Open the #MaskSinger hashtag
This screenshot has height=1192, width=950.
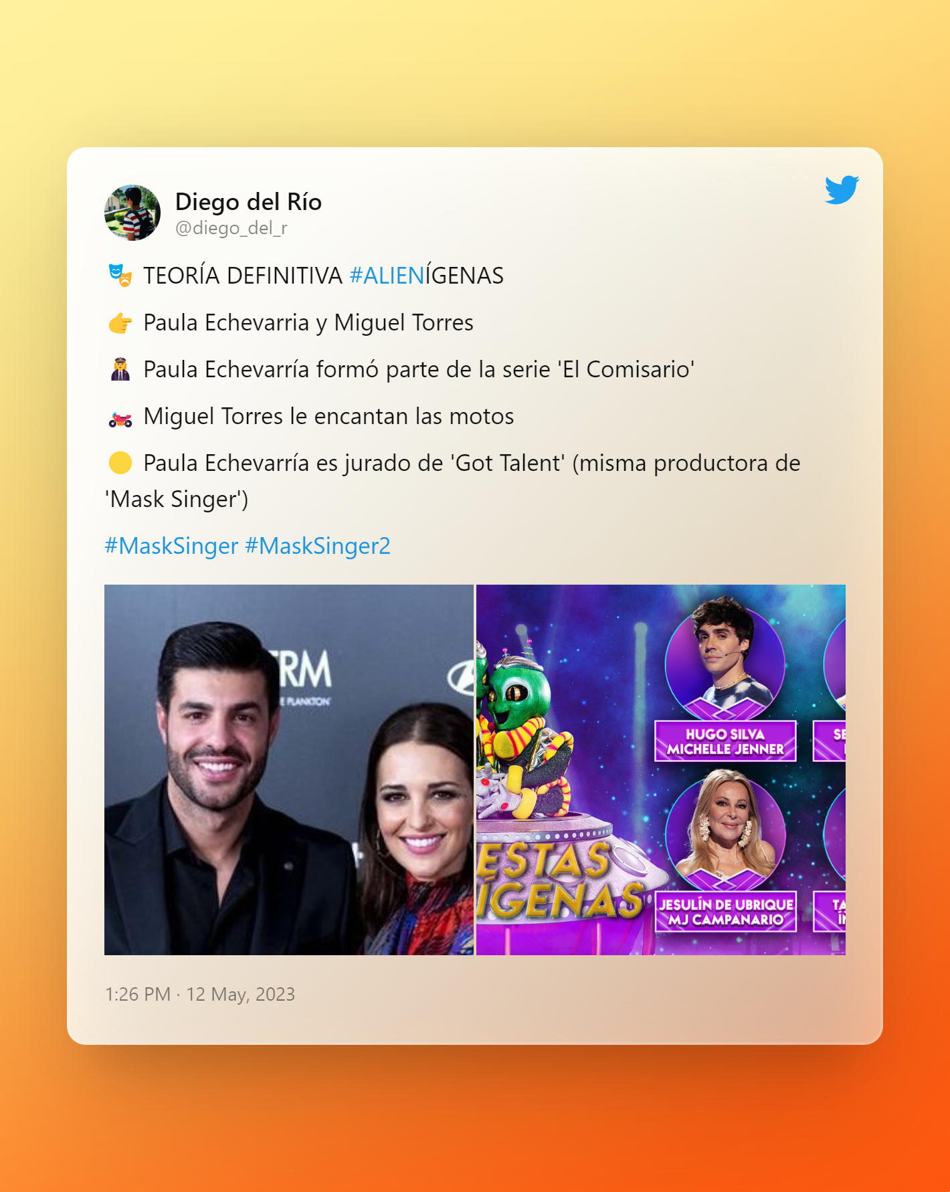(x=171, y=546)
